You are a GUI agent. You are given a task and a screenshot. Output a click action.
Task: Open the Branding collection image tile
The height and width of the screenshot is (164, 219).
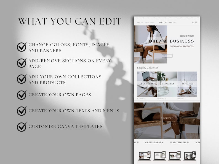click(x=187, y=84)
